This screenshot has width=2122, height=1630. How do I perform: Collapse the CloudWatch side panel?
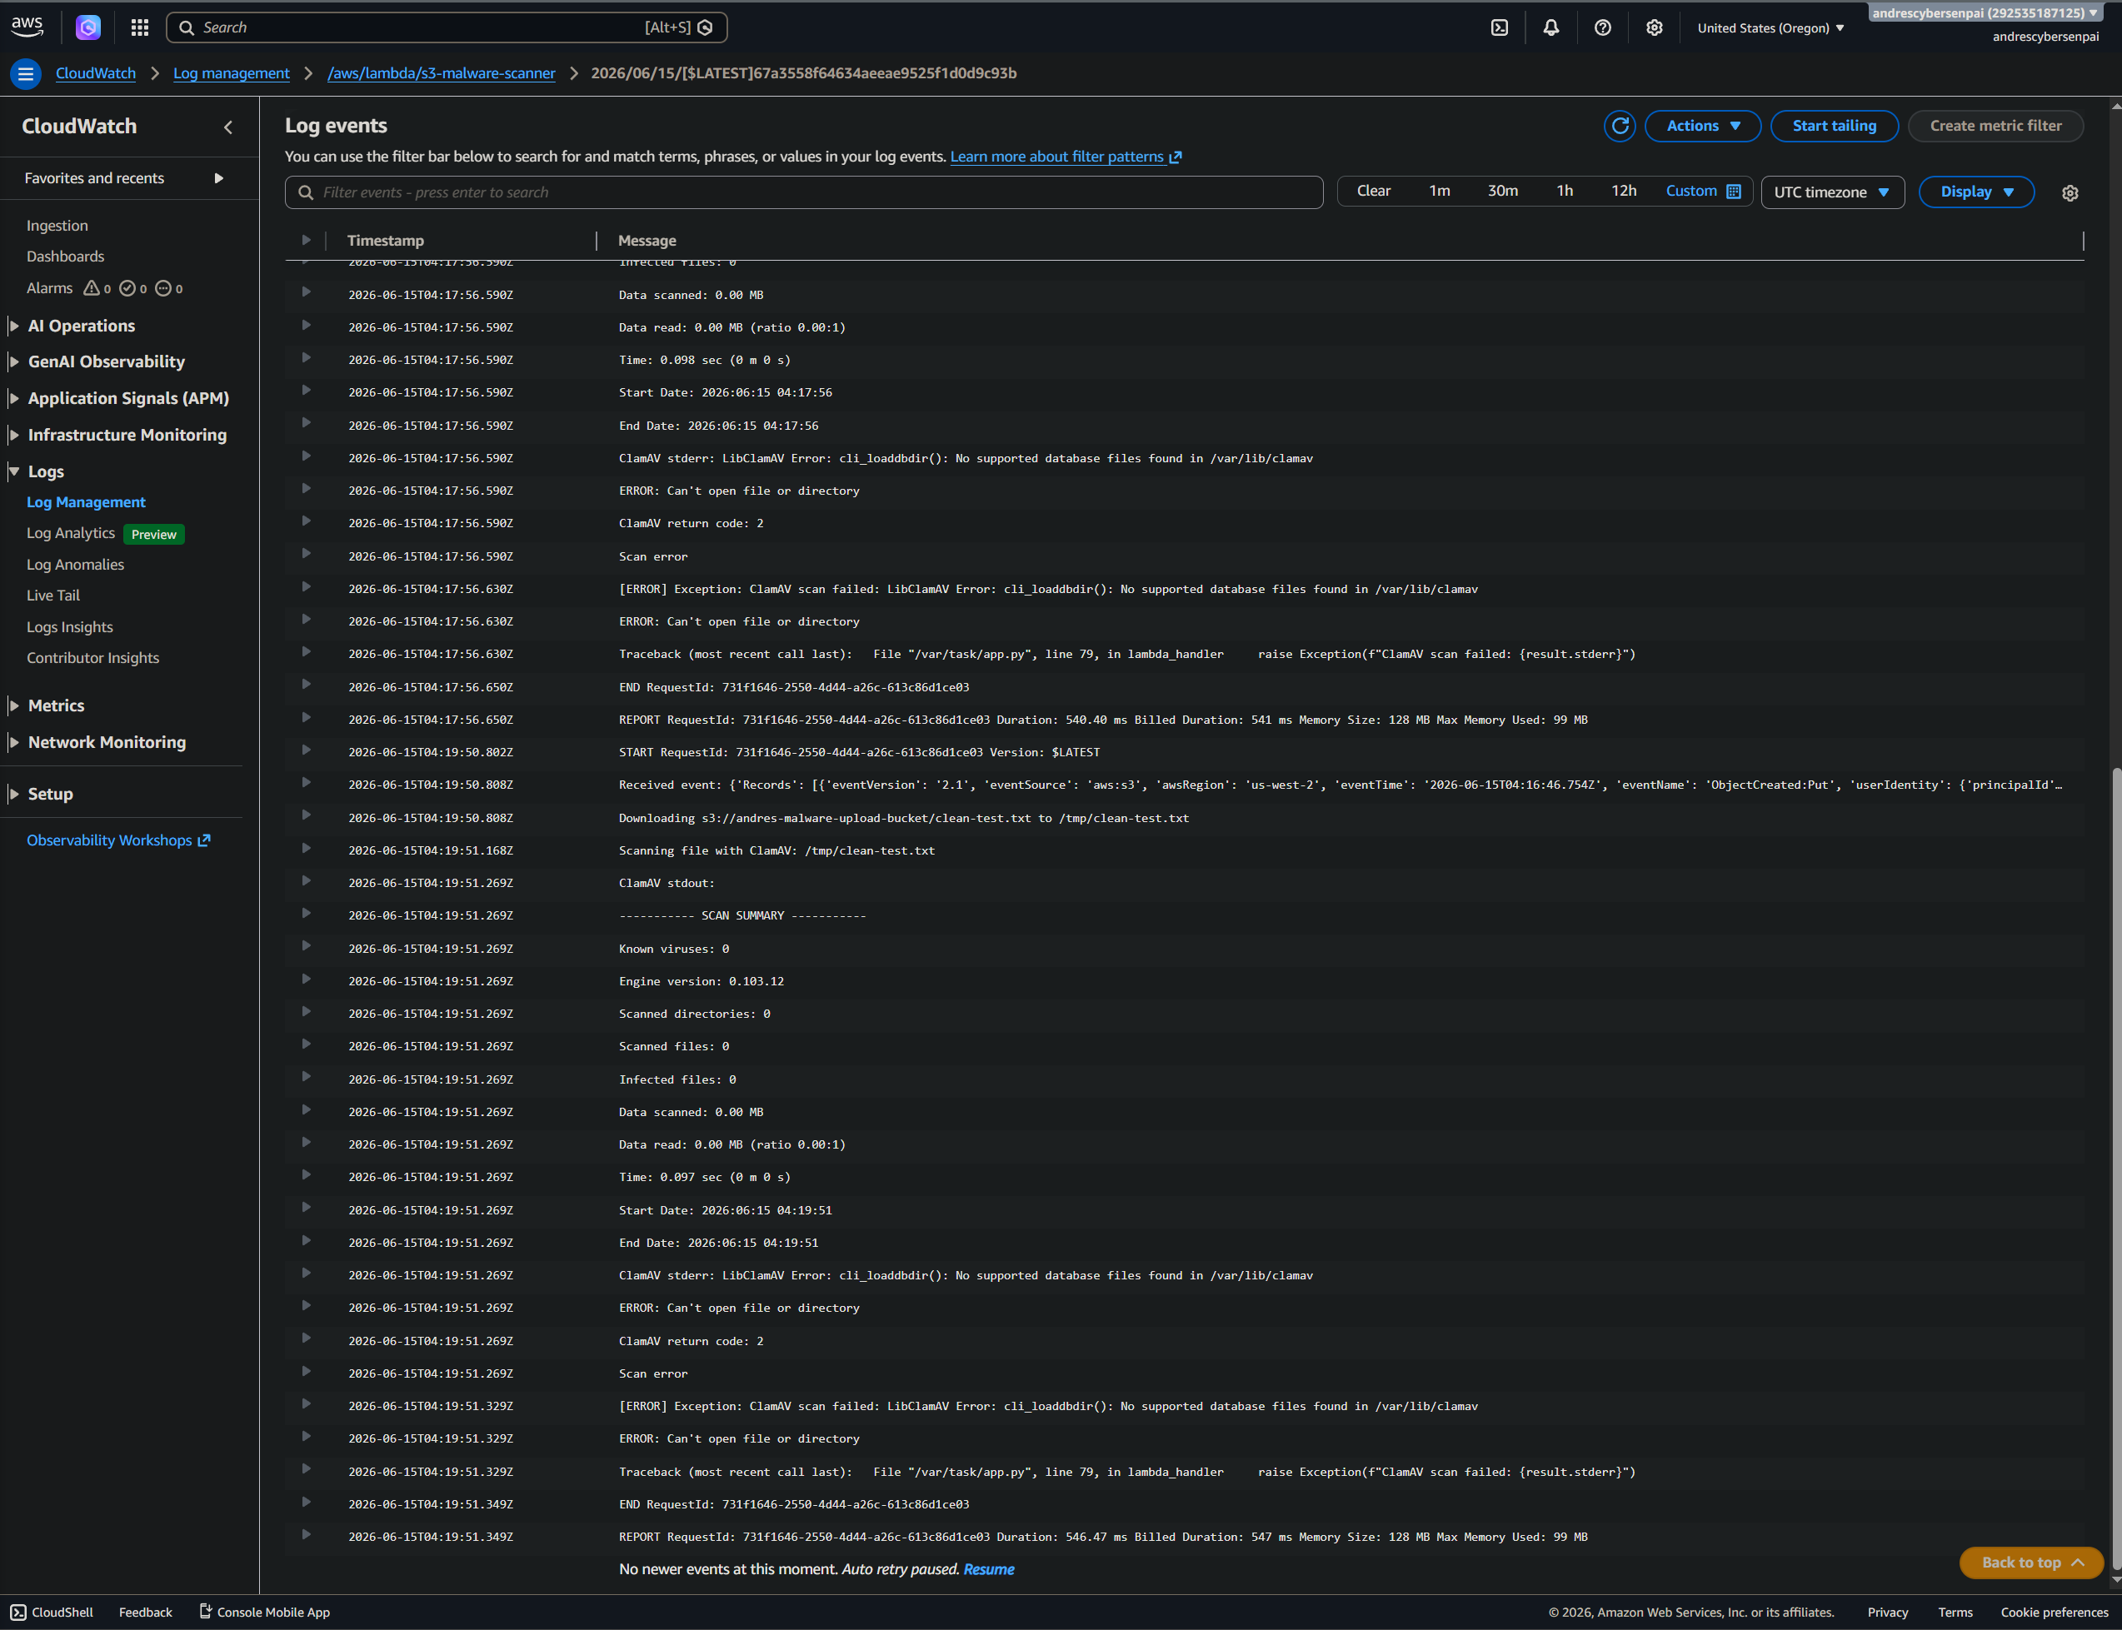[228, 127]
